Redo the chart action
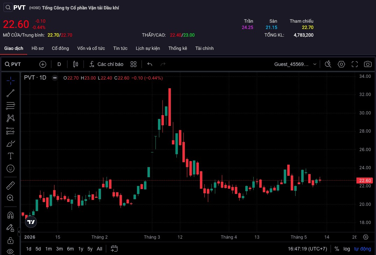376x255 pixels. (x=163, y=64)
